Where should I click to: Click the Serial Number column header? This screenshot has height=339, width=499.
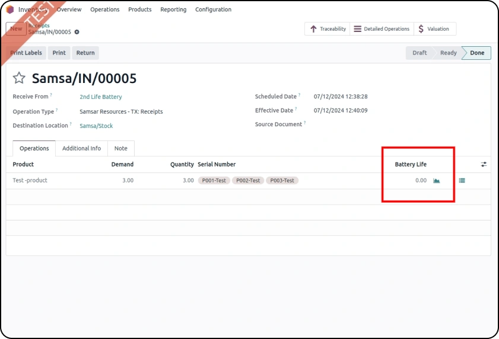[217, 164]
